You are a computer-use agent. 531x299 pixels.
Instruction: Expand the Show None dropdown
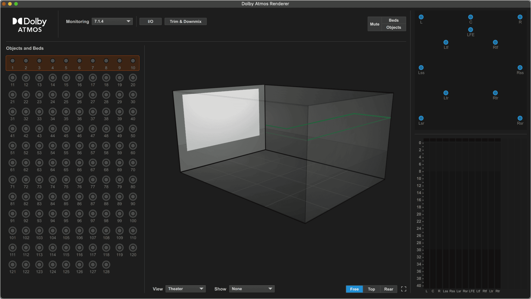coord(252,289)
